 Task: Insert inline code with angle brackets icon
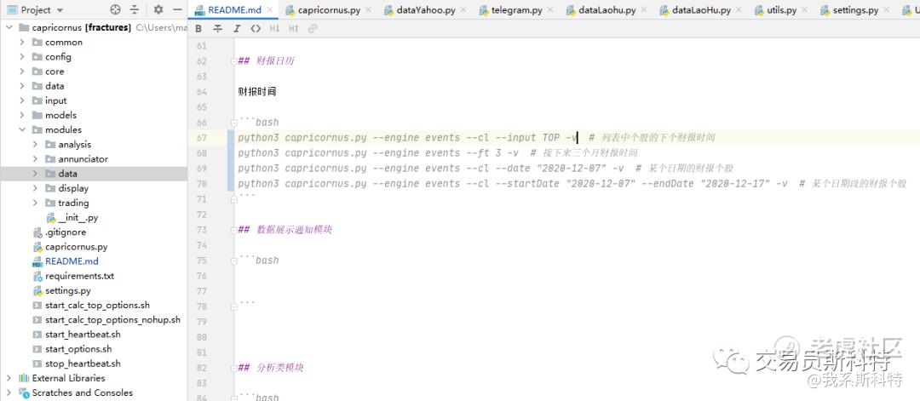click(x=256, y=29)
